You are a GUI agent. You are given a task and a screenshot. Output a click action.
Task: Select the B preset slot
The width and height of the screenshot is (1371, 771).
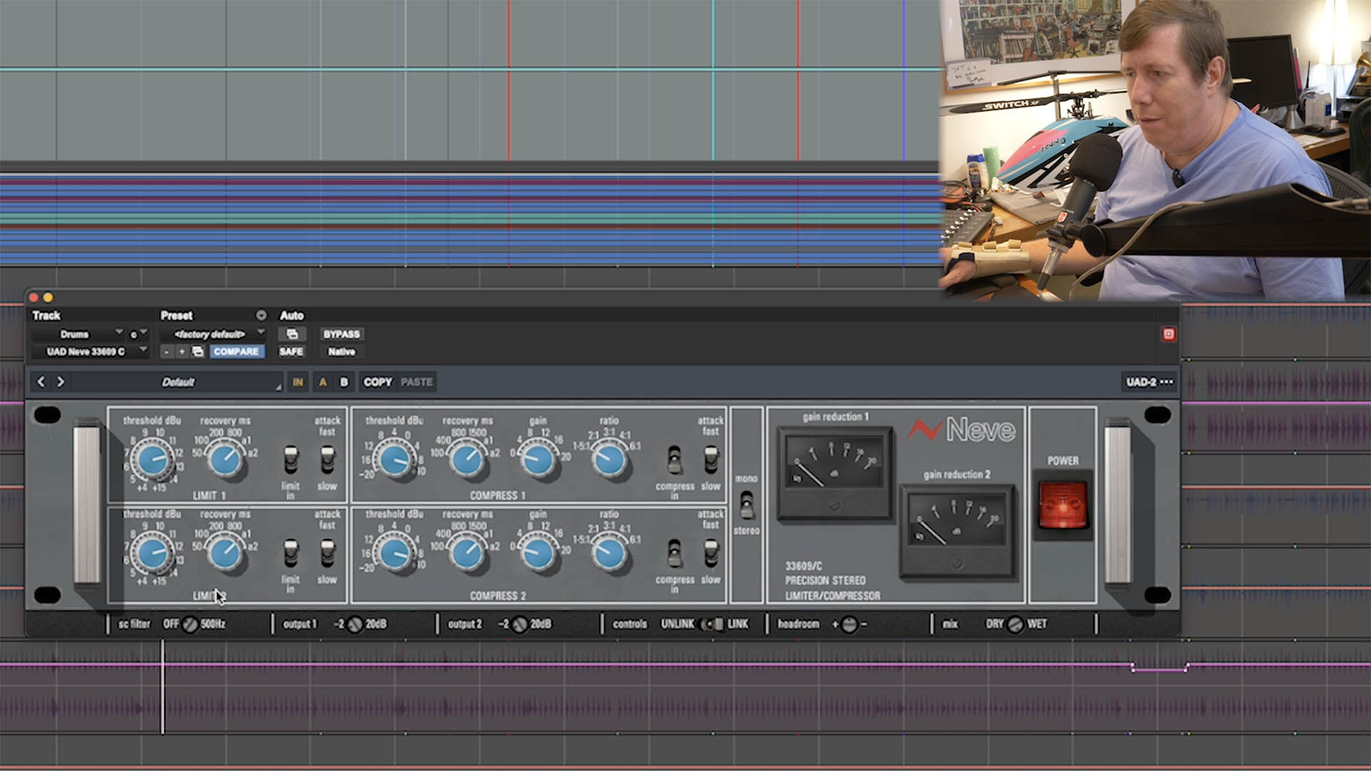tap(344, 382)
